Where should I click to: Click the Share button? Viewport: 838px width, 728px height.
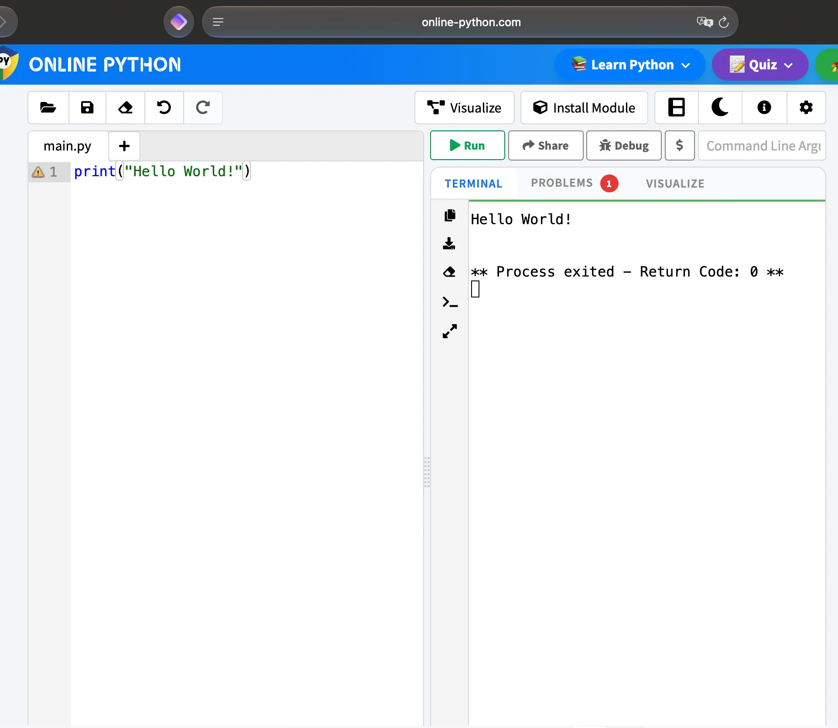point(546,146)
